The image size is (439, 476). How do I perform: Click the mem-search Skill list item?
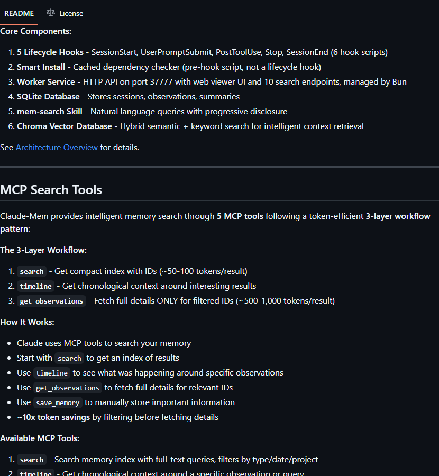pos(152,112)
